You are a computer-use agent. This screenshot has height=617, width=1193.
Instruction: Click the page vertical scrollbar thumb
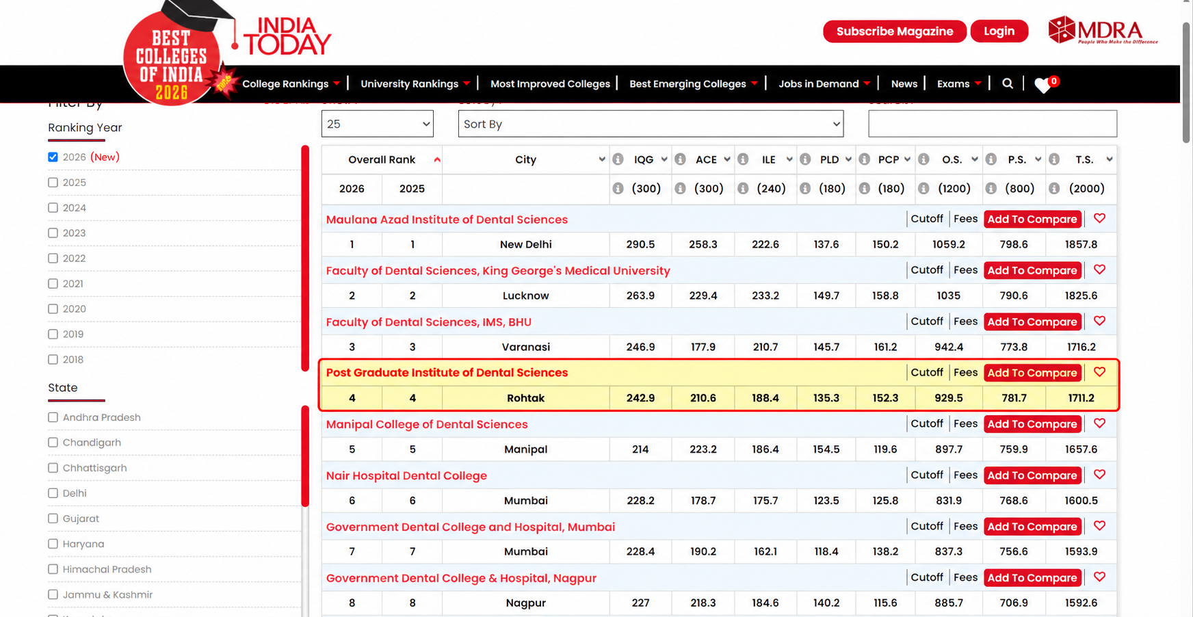tap(1186, 82)
